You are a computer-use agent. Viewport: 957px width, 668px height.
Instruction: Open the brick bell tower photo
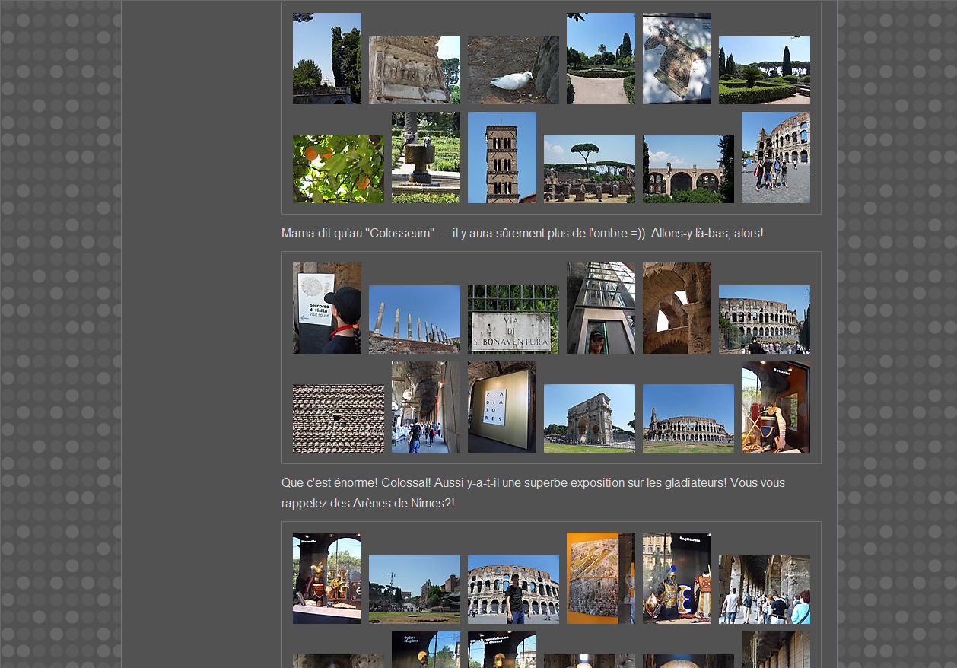[501, 157]
